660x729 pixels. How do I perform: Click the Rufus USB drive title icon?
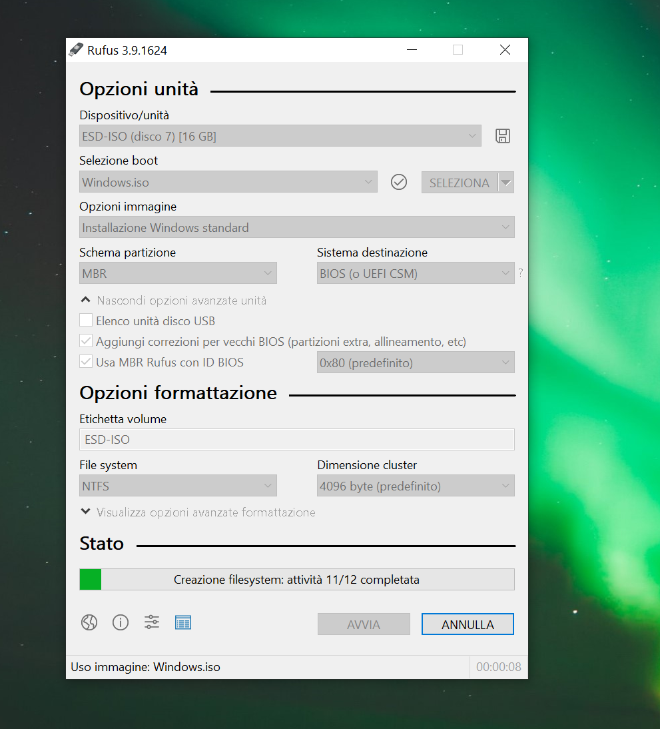tap(77, 50)
